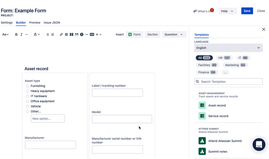Click the Attend Atlassian Summit template icon

[x=202, y=141]
